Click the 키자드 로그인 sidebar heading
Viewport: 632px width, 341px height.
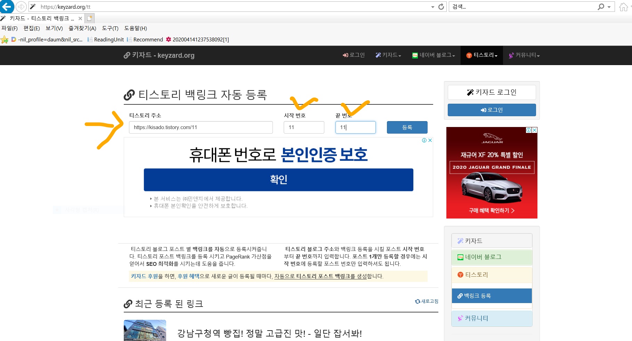click(x=492, y=92)
